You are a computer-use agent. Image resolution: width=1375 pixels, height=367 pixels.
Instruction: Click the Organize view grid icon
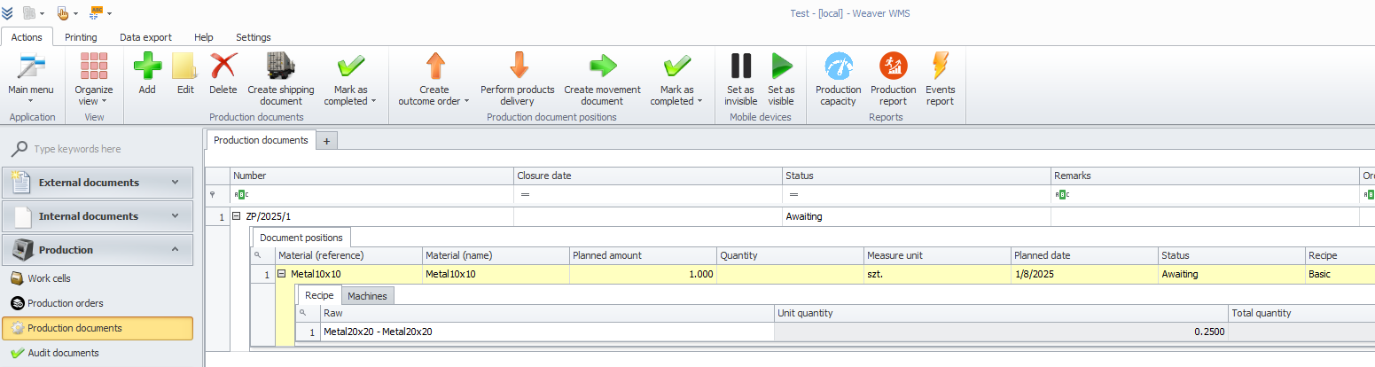(94, 66)
